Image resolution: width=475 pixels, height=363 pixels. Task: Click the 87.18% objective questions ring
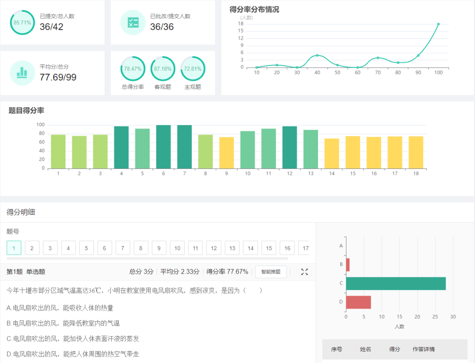(163, 69)
